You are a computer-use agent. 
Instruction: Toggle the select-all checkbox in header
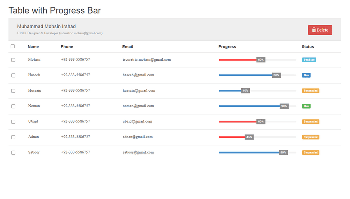click(x=13, y=46)
